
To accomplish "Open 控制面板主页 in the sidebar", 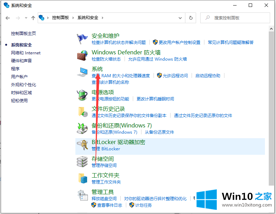I will coord(24,34).
